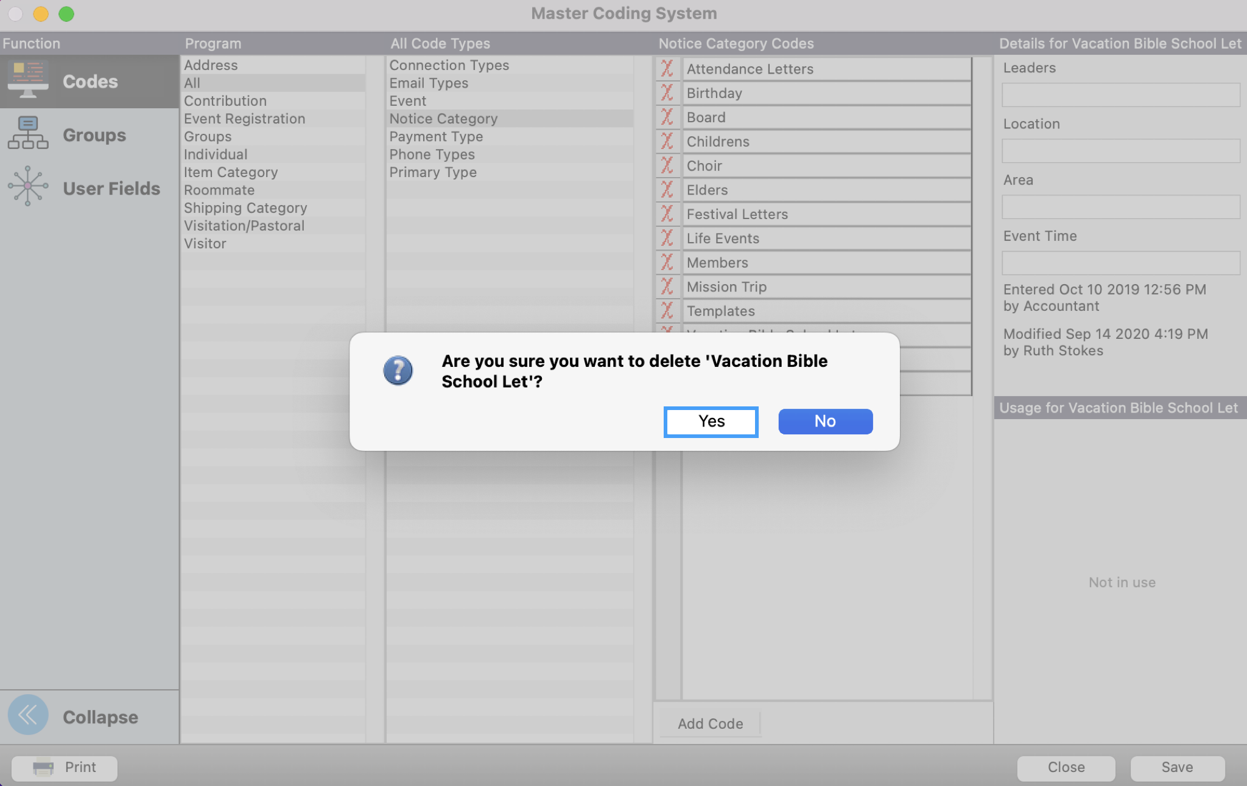This screenshot has height=786, width=1247.
Task: Confirm deletion by clicking Yes
Action: coord(711,421)
